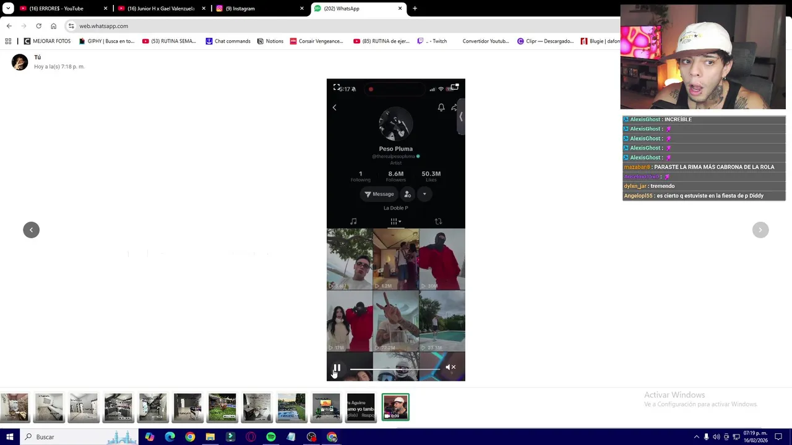792x445 pixels.
Task: Enter fullscreen mode for the video
Action: tap(337, 87)
